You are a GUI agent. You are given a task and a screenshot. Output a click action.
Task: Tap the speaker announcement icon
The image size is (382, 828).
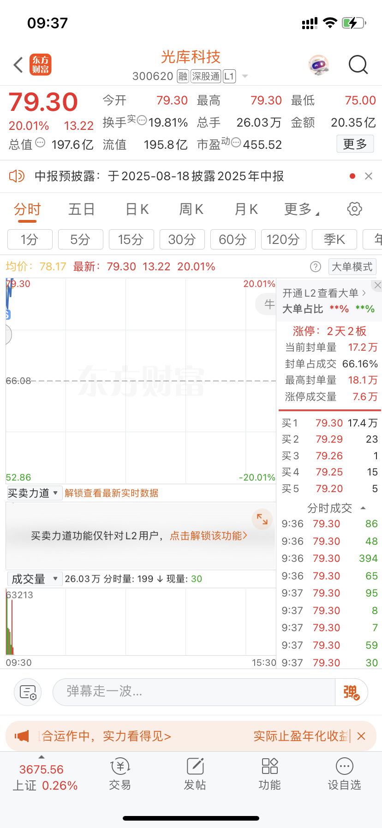pos(17,176)
